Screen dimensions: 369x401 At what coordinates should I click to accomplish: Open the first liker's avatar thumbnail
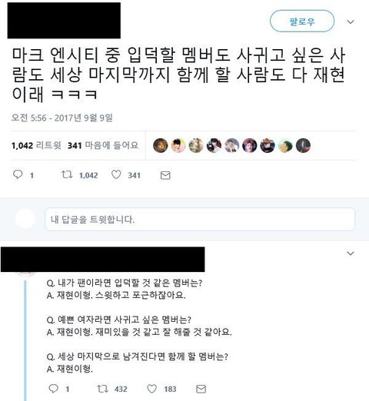point(161,145)
